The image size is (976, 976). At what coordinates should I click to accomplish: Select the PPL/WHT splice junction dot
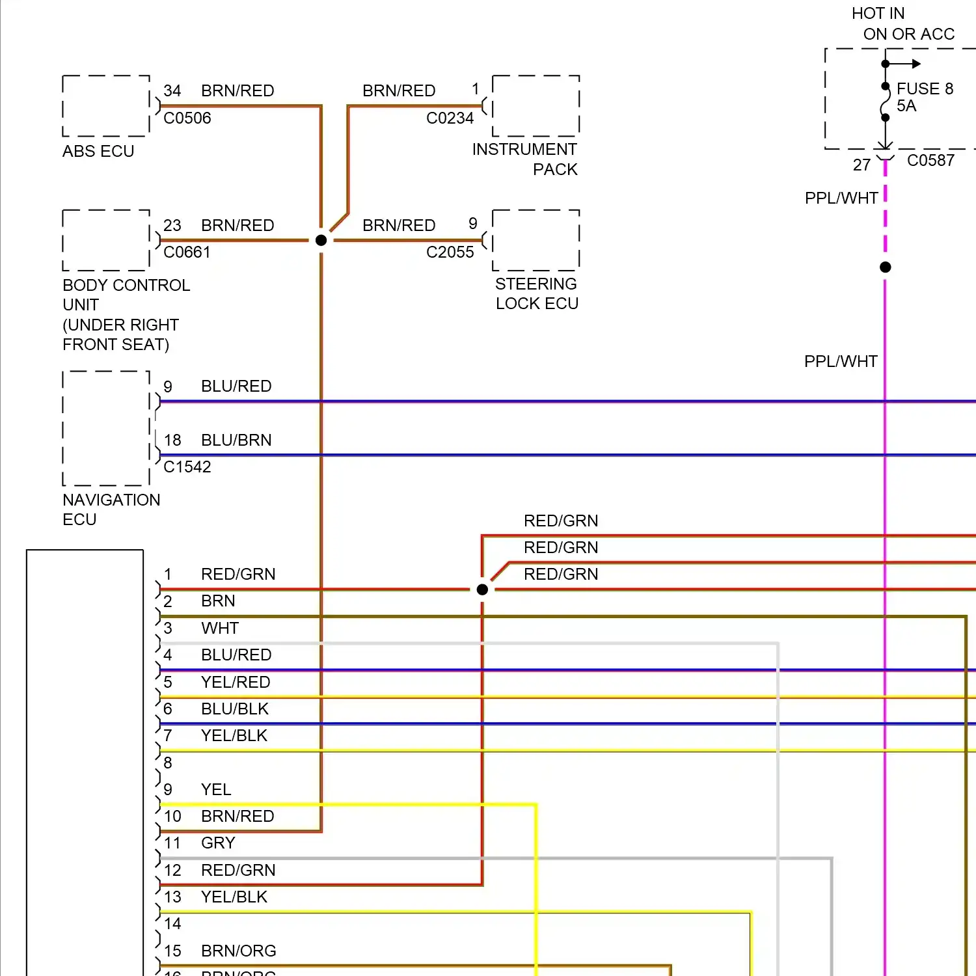885,267
